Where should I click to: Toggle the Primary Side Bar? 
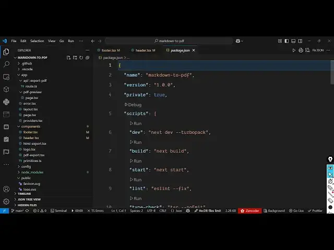tap(287, 41)
